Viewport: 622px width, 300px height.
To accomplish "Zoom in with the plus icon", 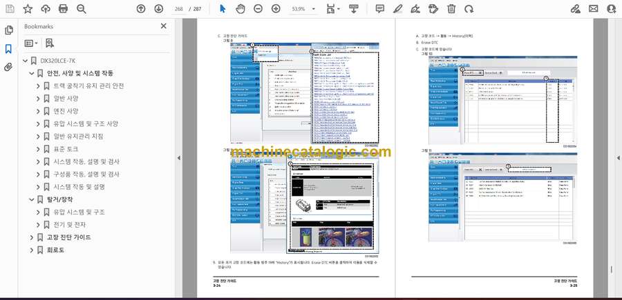I will 276,9.
